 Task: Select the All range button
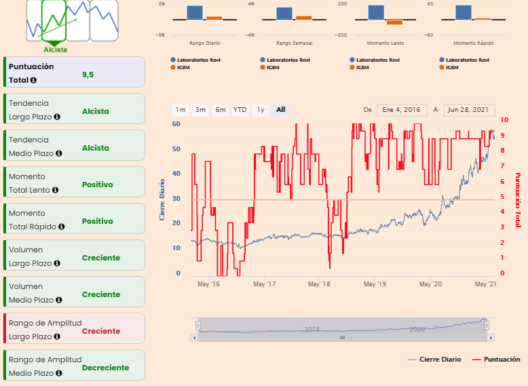point(281,110)
